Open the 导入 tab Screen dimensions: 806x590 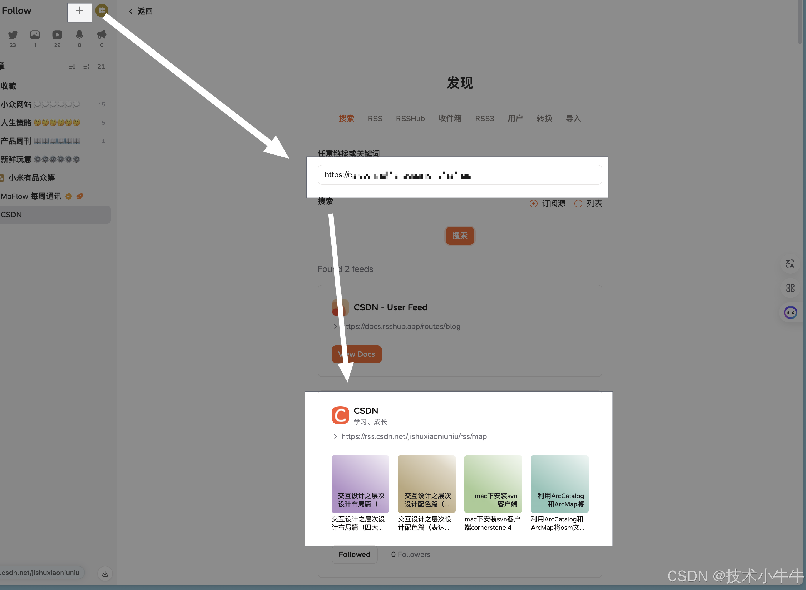pos(573,119)
